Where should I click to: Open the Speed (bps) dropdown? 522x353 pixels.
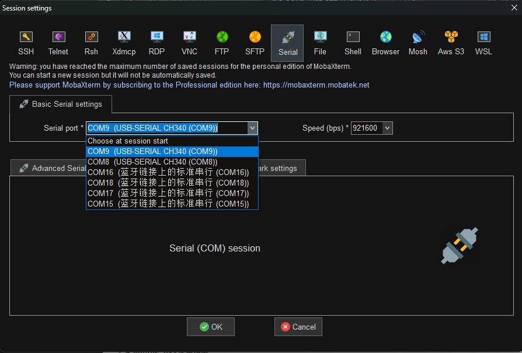click(387, 128)
